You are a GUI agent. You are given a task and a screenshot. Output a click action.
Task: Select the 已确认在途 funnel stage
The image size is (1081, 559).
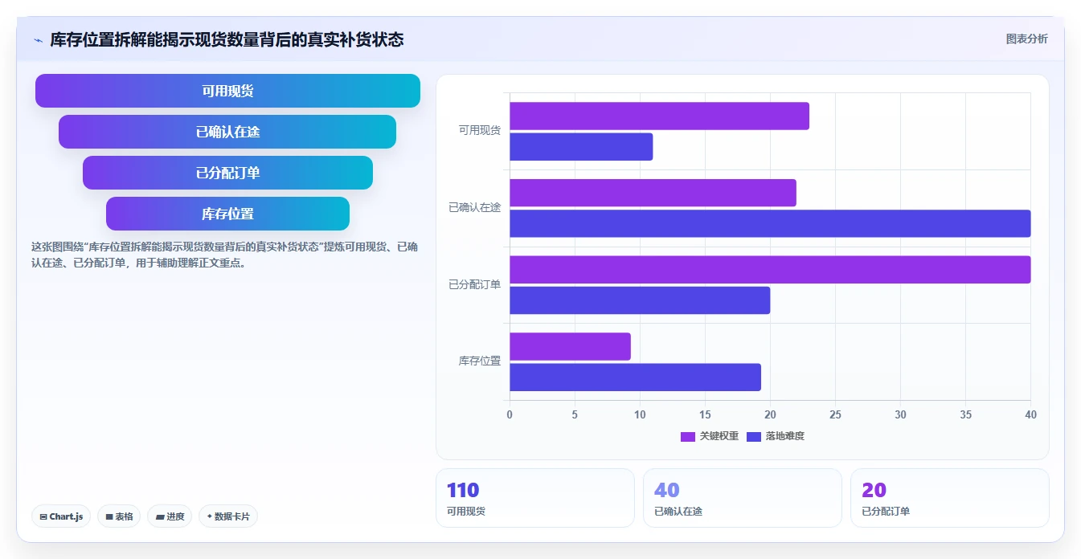(227, 132)
